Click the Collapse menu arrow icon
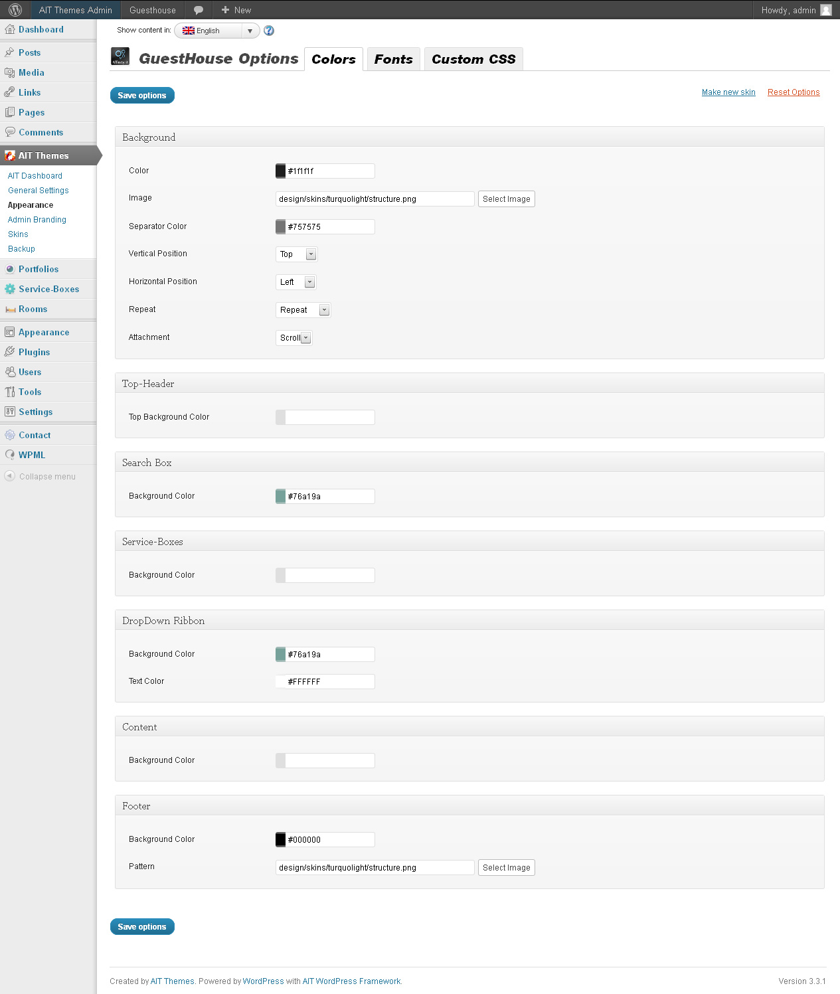The height and width of the screenshot is (994, 840). [x=10, y=476]
